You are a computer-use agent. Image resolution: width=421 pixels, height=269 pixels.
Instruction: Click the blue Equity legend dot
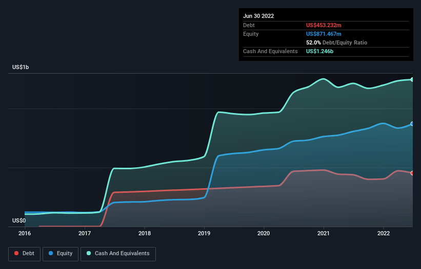tap(51, 253)
